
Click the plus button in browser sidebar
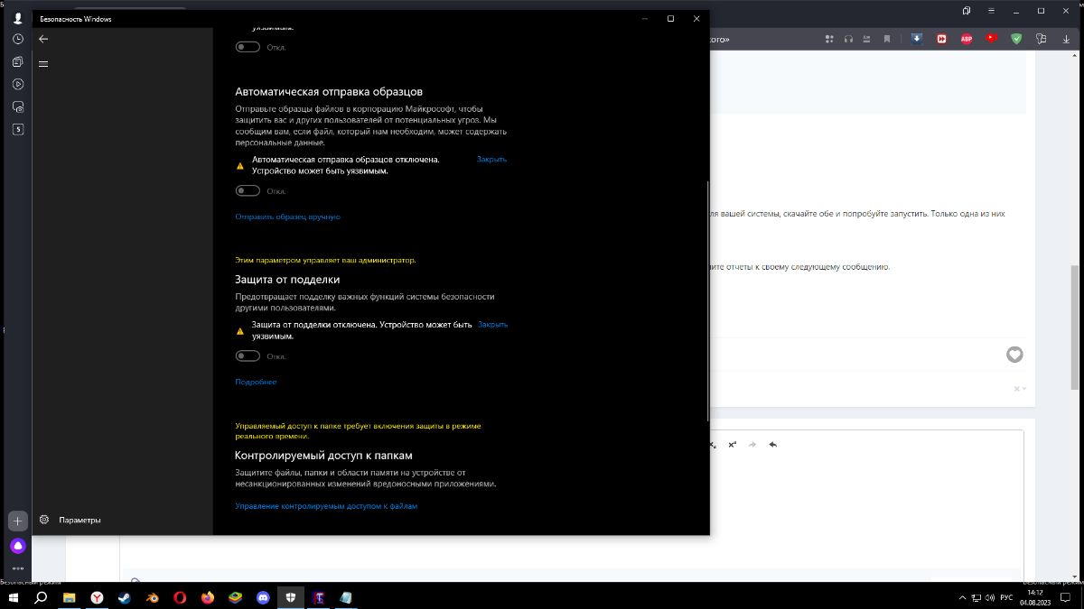click(x=18, y=521)
